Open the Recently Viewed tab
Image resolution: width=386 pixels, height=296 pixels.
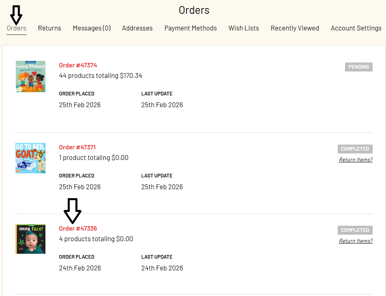coord(295,28)
